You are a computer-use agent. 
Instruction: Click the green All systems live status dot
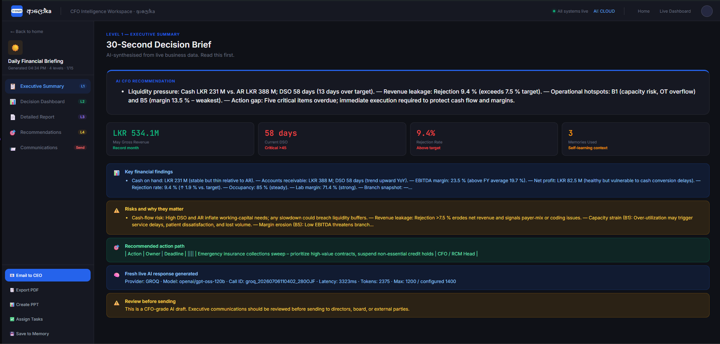pos(554,11)
